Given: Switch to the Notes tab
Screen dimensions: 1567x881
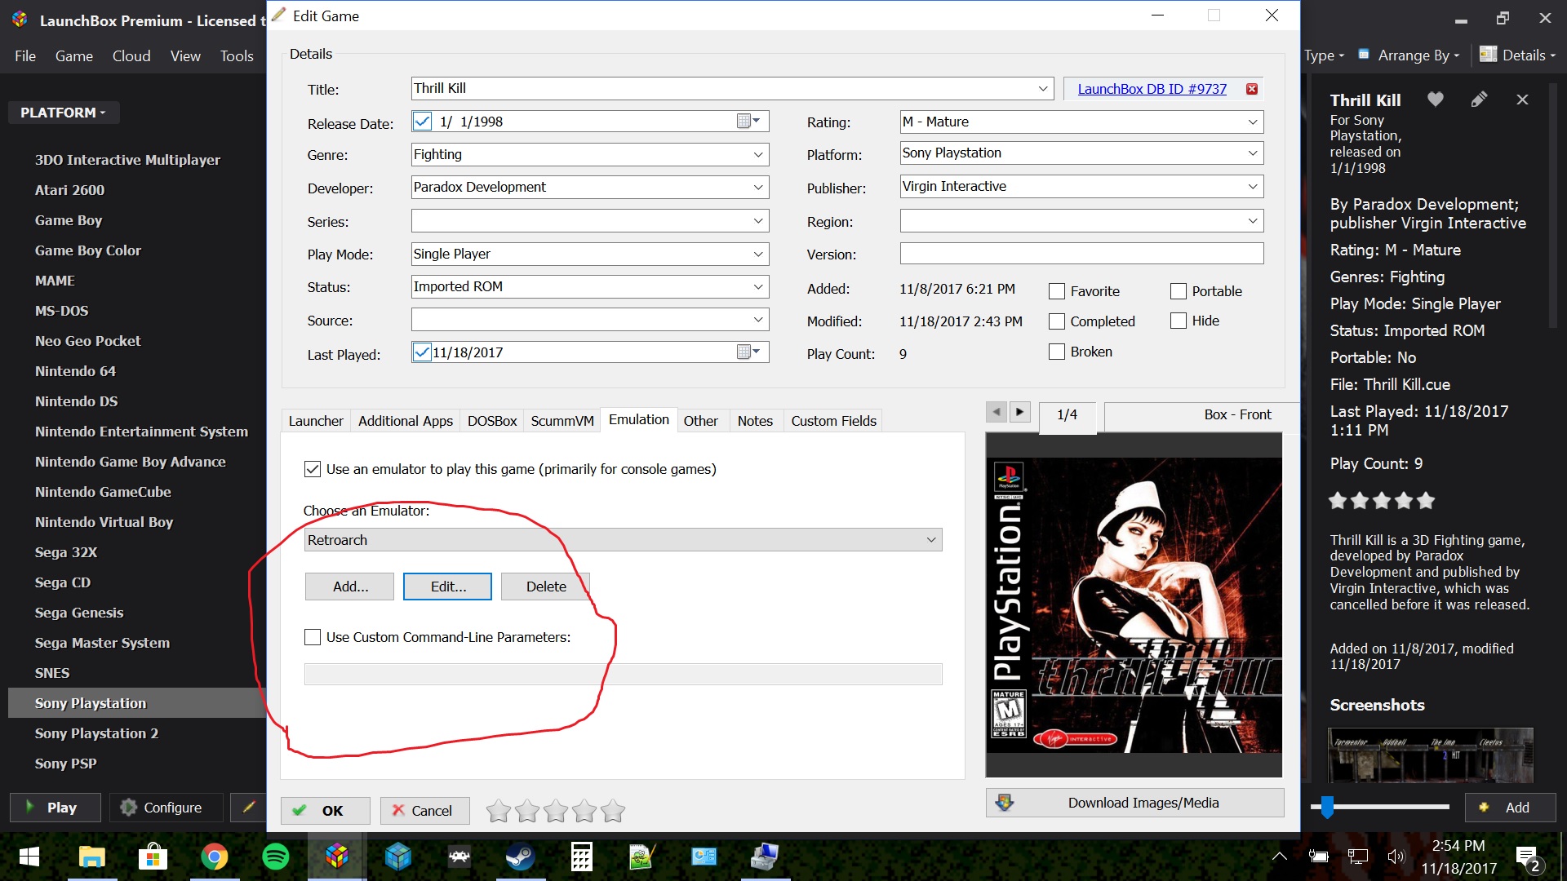Looking at the screenshot, I should click(x=755, y=421).
